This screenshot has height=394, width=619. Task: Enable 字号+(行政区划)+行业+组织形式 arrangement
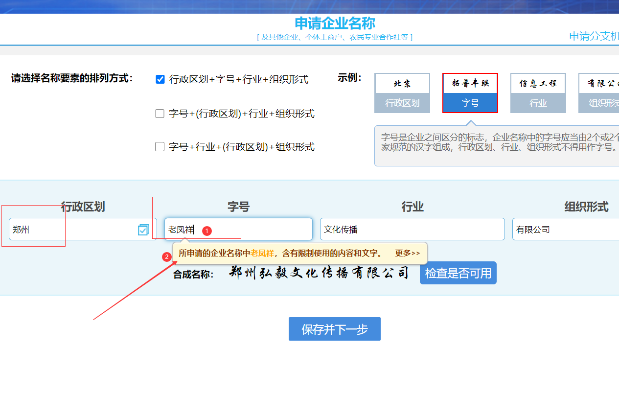pos(160,113)
